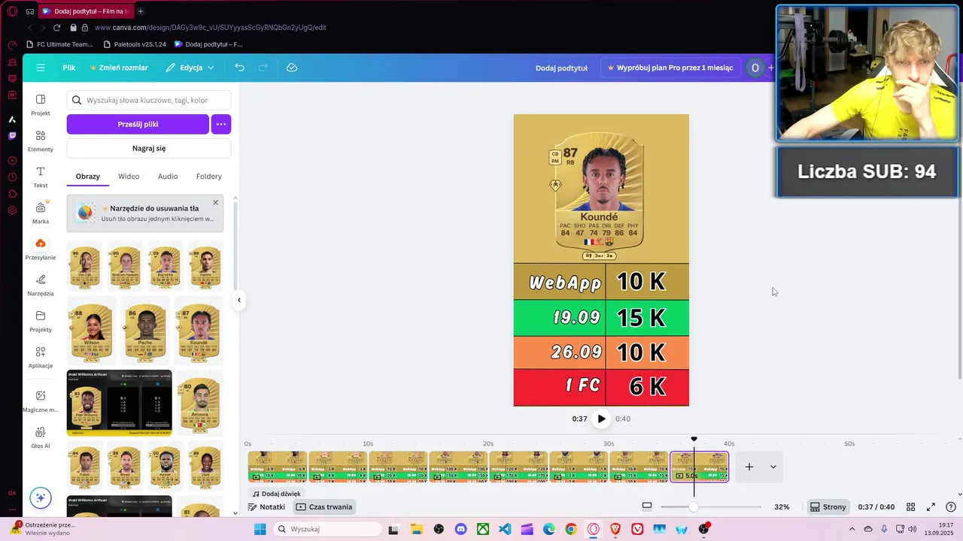The height and width of the screenshot is (541, 963).
Task: Open the FC Ultimate Team bookmark
Action: coord(59,44)
